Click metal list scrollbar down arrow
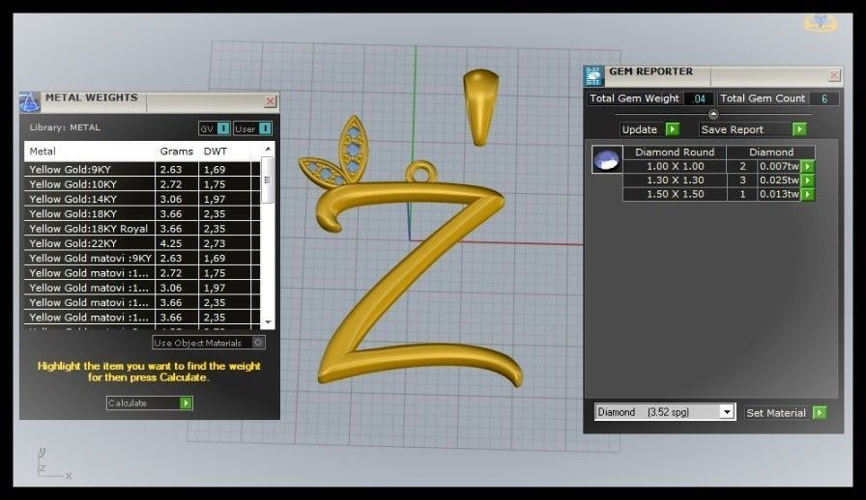This screenshot has width=866, height=500. click(268, 322)
